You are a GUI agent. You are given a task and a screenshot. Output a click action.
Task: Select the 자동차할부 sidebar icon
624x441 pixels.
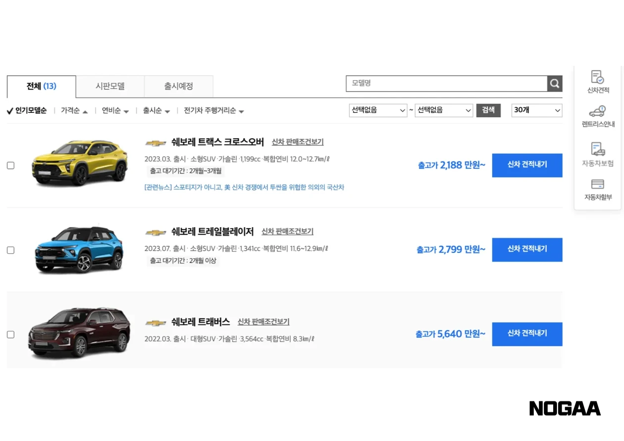pos(597,190)
